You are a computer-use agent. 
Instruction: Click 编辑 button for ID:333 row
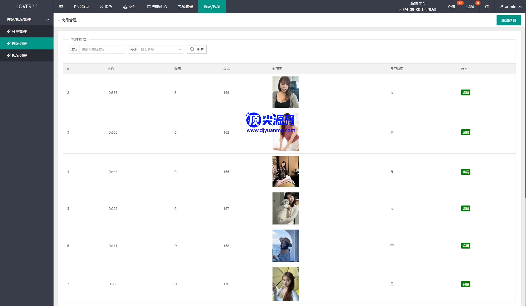(x=466, y=93)
